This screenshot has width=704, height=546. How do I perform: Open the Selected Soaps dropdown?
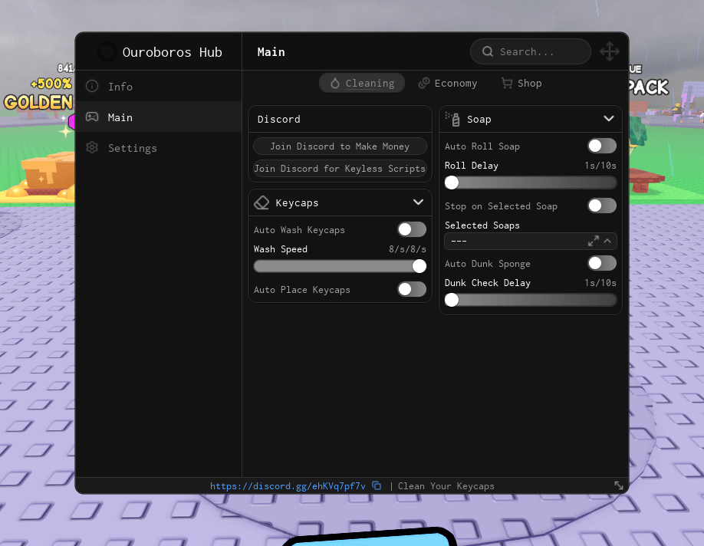click(x=530, y=241)
